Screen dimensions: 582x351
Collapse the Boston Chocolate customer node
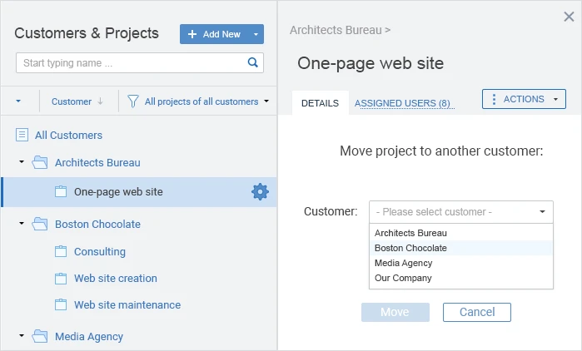pyautogui.click(x=22, y=224)
